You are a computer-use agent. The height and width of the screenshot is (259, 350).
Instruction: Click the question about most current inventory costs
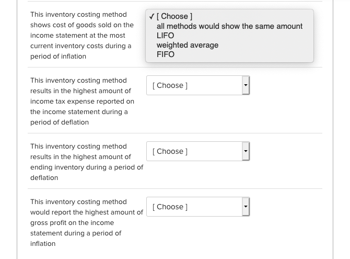(x=82, y=36)
